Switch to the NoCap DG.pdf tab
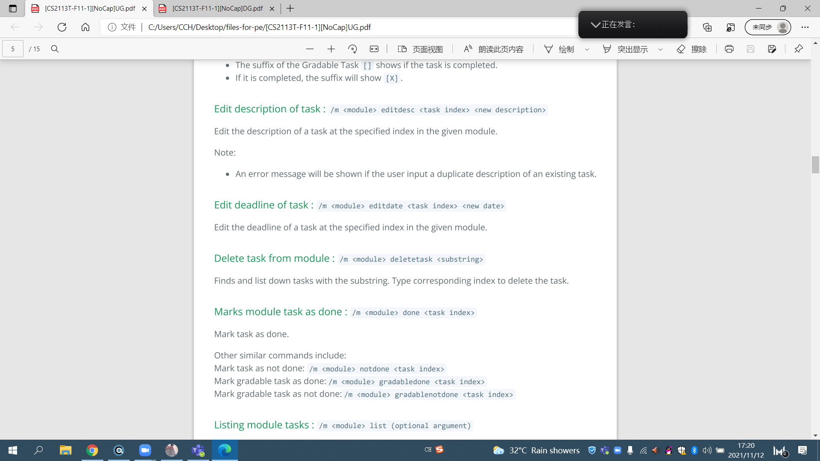This screenshot has height=461, width=820. tap(217, 9)
